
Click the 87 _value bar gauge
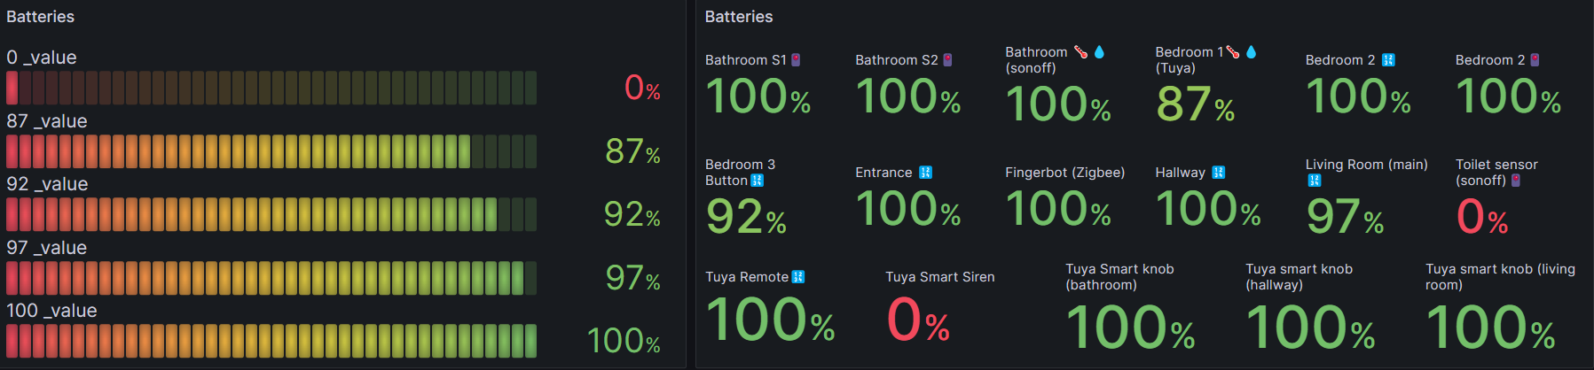(271, 151)
